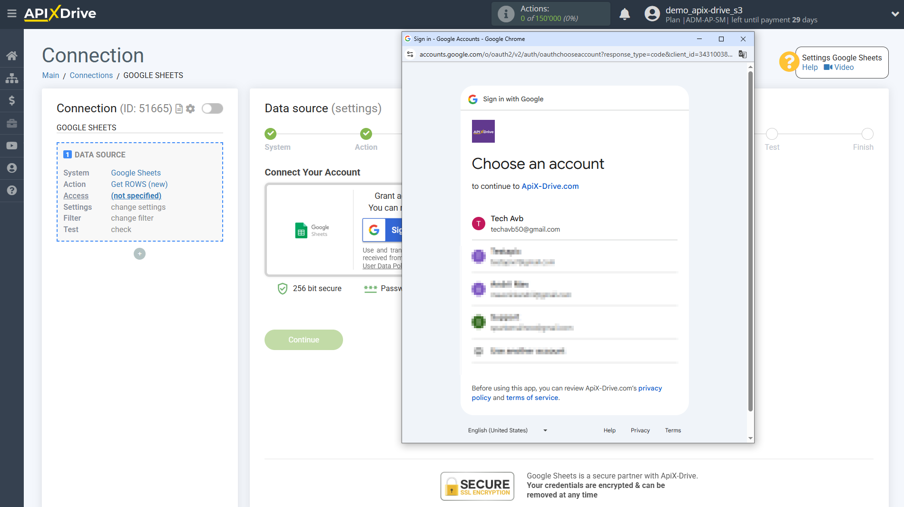This screenshot has height=507, width=904.
Task: Open the billing dollar sidebar icon
Action: coord(12,100)
